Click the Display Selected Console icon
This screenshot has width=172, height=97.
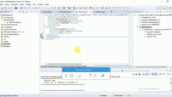tap(163, 74)
